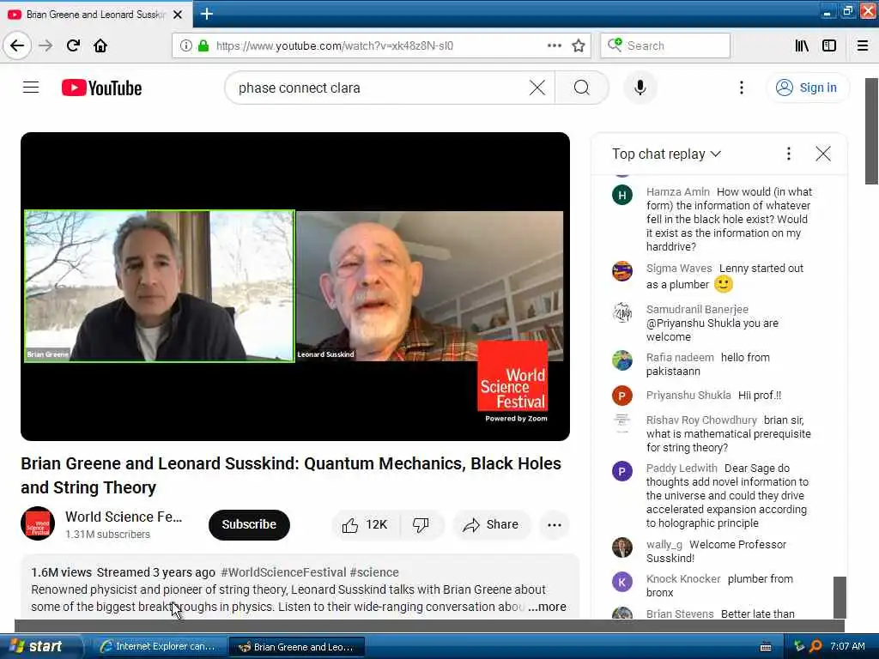Click the horizontal scrollbar at page bottom

pos(429,626)
